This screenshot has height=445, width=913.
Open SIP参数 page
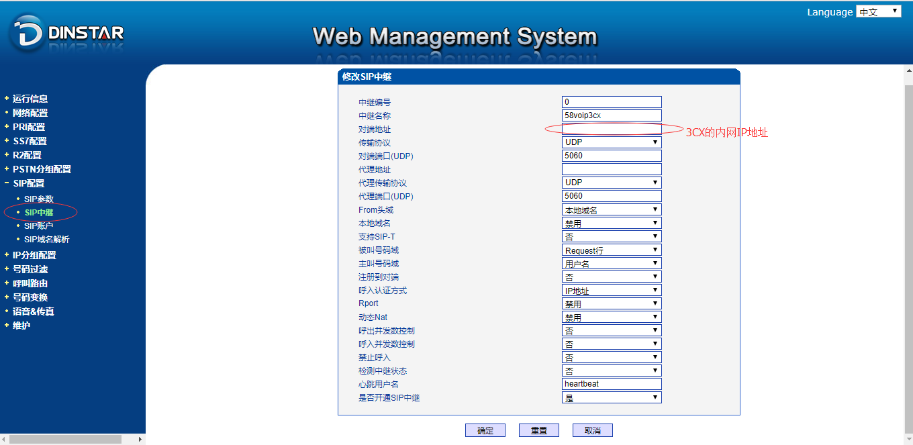pyautogui.click(x=38, y=199)
